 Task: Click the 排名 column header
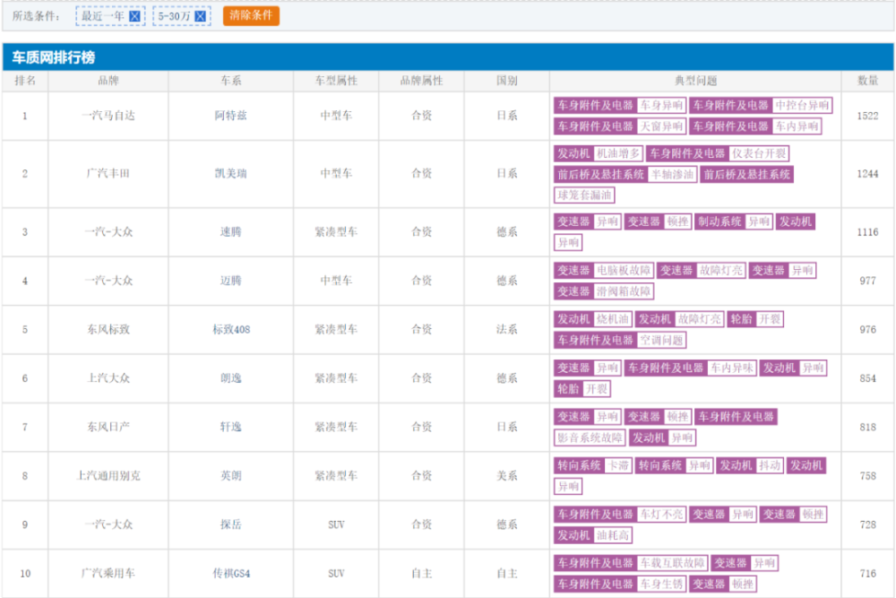(x=25, y=81)
